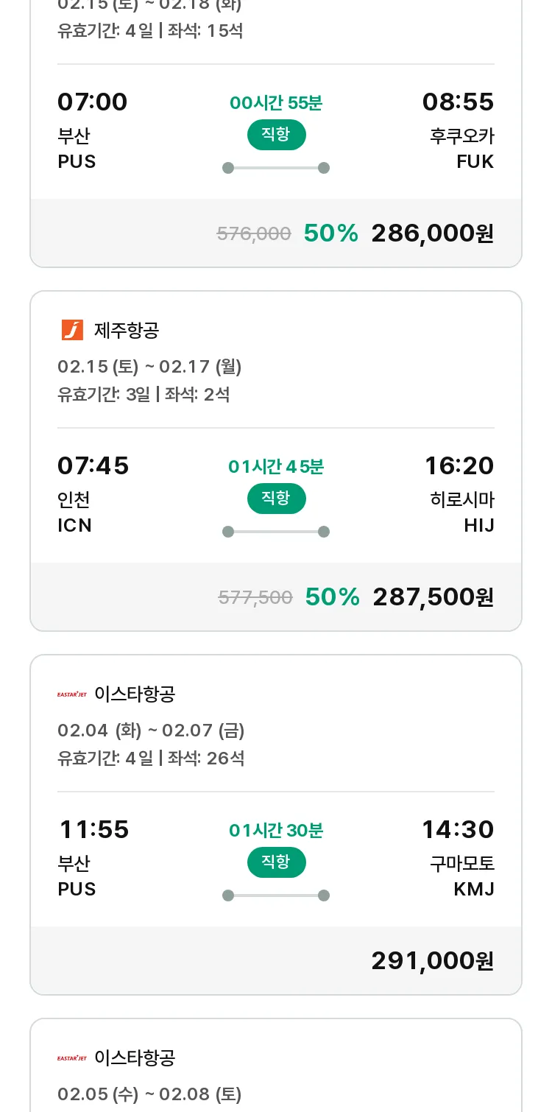Click the 11:55 Busan PUS departure info

point(93,859)
